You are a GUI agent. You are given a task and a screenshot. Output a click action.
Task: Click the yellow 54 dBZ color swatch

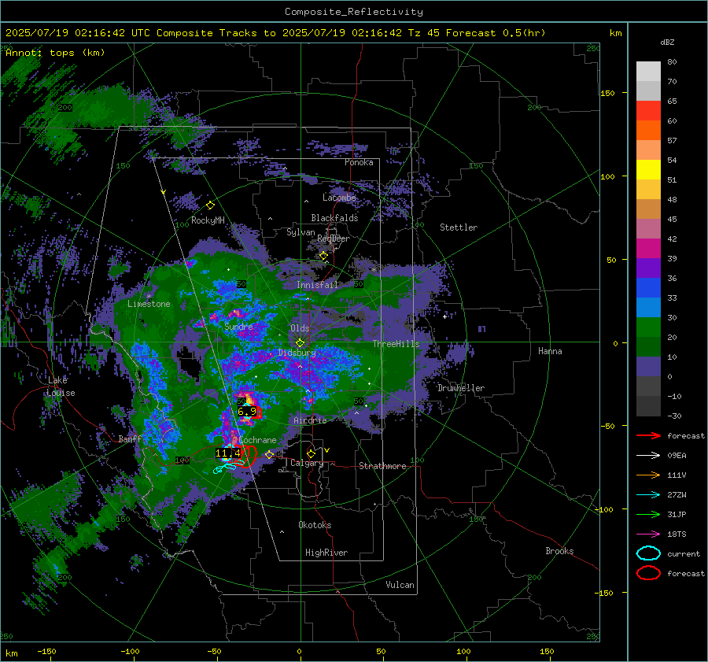[648, 169]
